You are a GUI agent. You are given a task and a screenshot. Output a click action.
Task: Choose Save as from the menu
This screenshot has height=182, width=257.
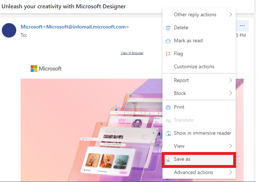click(199, 160)
